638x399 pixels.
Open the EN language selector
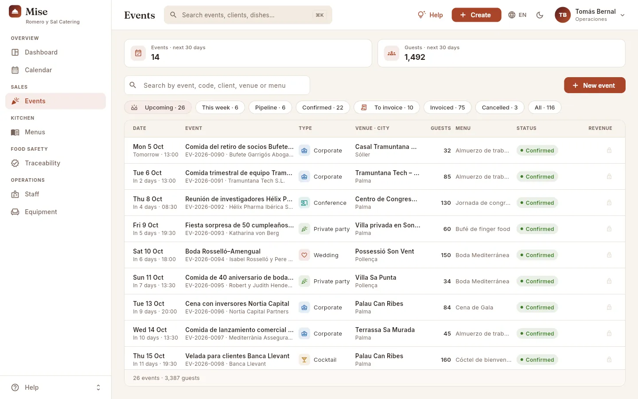click(517, 15)
